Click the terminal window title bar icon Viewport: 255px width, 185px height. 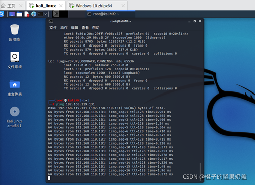(x=51, y=21)
